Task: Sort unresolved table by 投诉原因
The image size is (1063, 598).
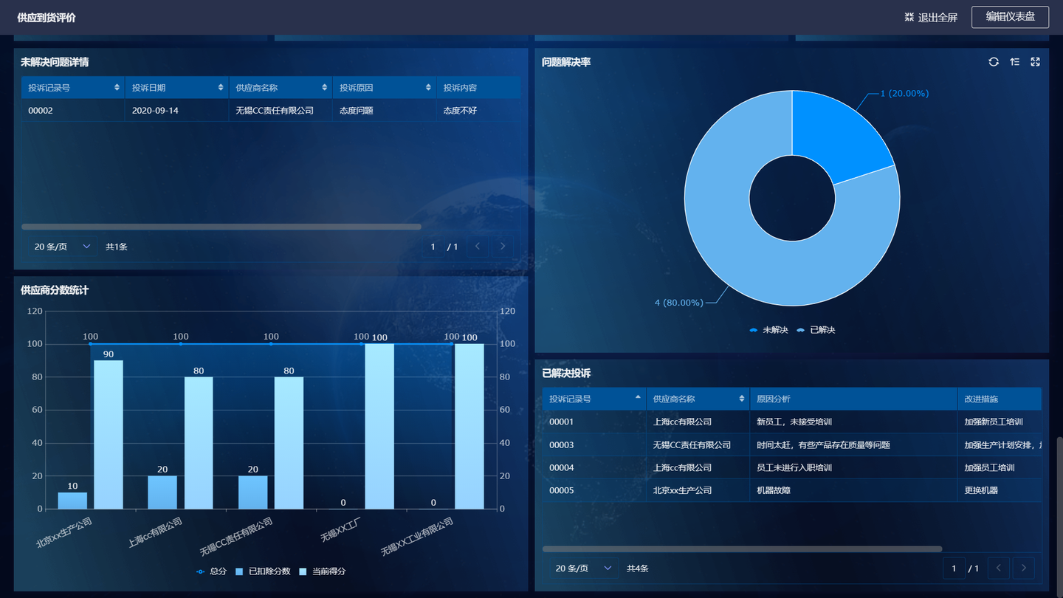Action: [428, 88]
